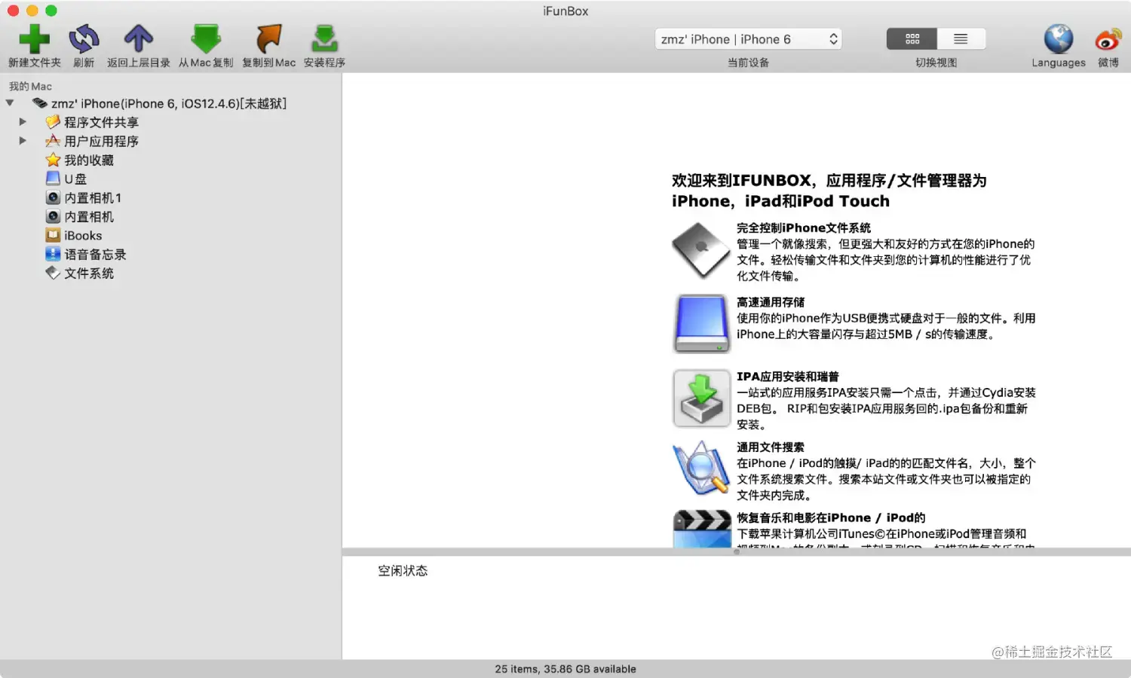Create a new folder with the green plus icon
This screenshot has height=678, width=1131.
coord(34,38)
